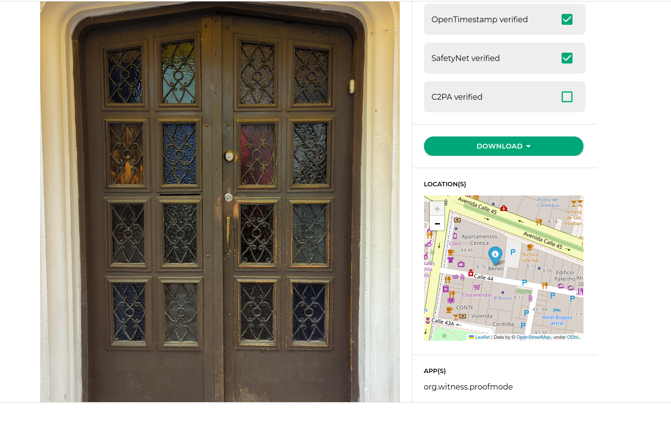
Task: Click the Hotel Bogota astral bed icon
Action: 556,310
